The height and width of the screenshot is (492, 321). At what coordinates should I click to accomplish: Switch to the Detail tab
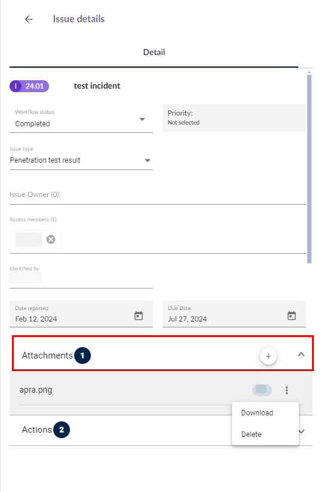pyautogui.click(x=154, y=53)
